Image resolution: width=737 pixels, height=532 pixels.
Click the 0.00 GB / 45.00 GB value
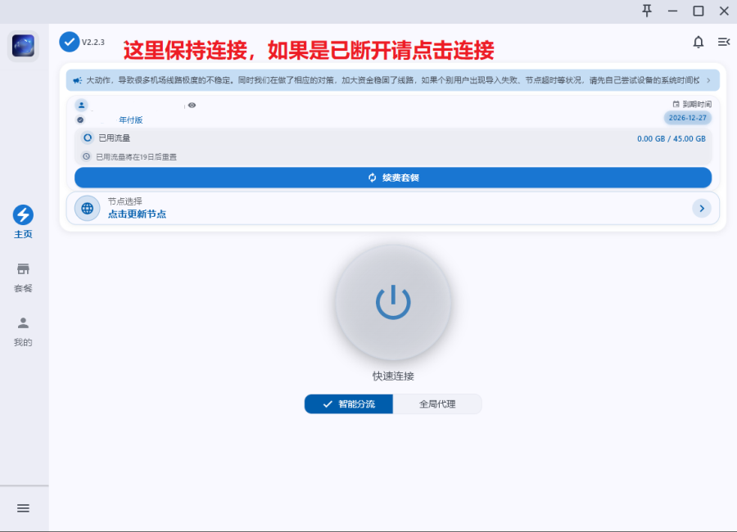[671, 138]
